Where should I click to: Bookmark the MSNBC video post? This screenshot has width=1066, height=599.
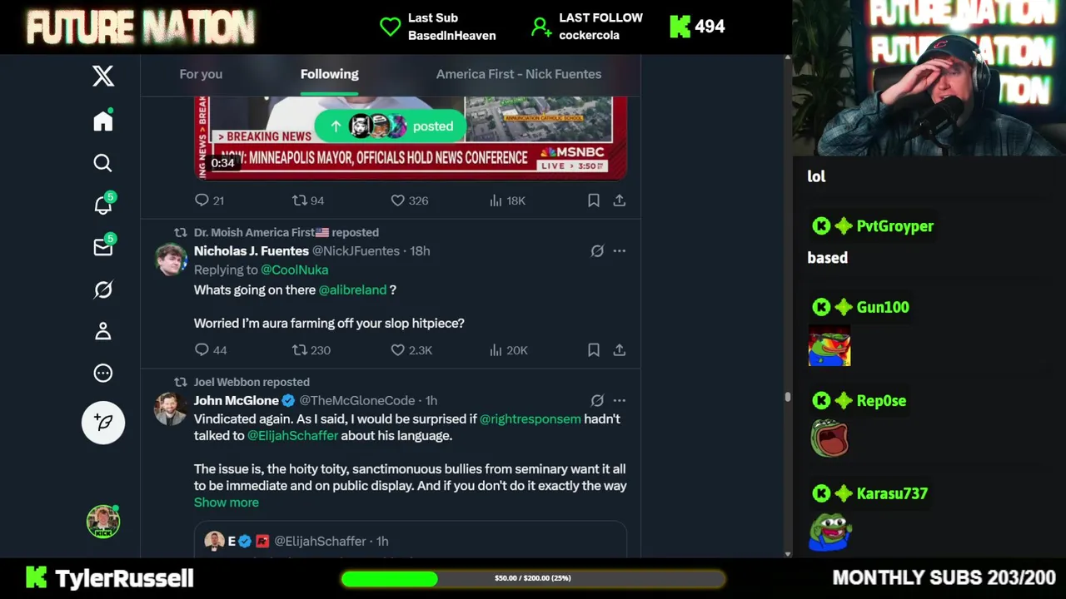tap(594, 200)
